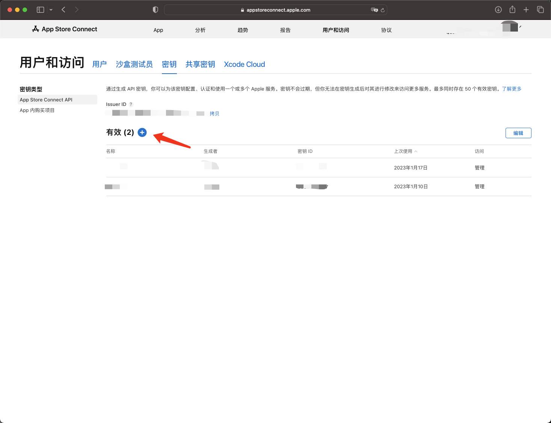Click the 名称 column header

coord(110,151)
